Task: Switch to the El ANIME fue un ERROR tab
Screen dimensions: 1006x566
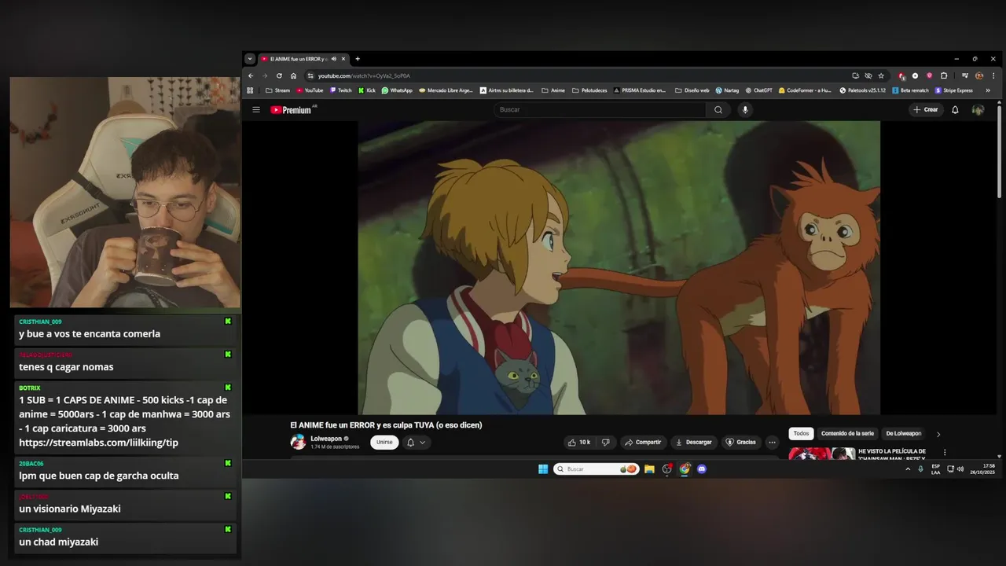Action: click(299, 59)
